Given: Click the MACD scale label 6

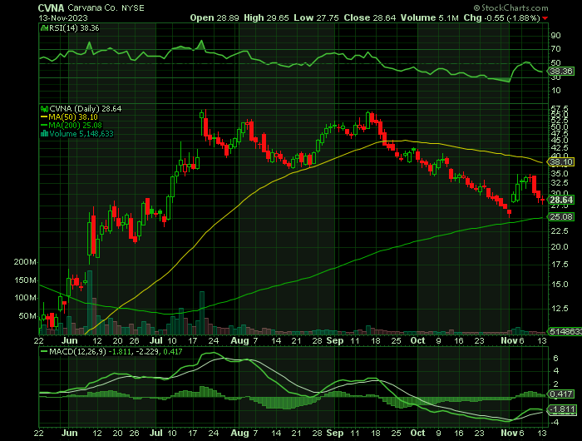Looking at the screenshot, I should pos(555,358).
